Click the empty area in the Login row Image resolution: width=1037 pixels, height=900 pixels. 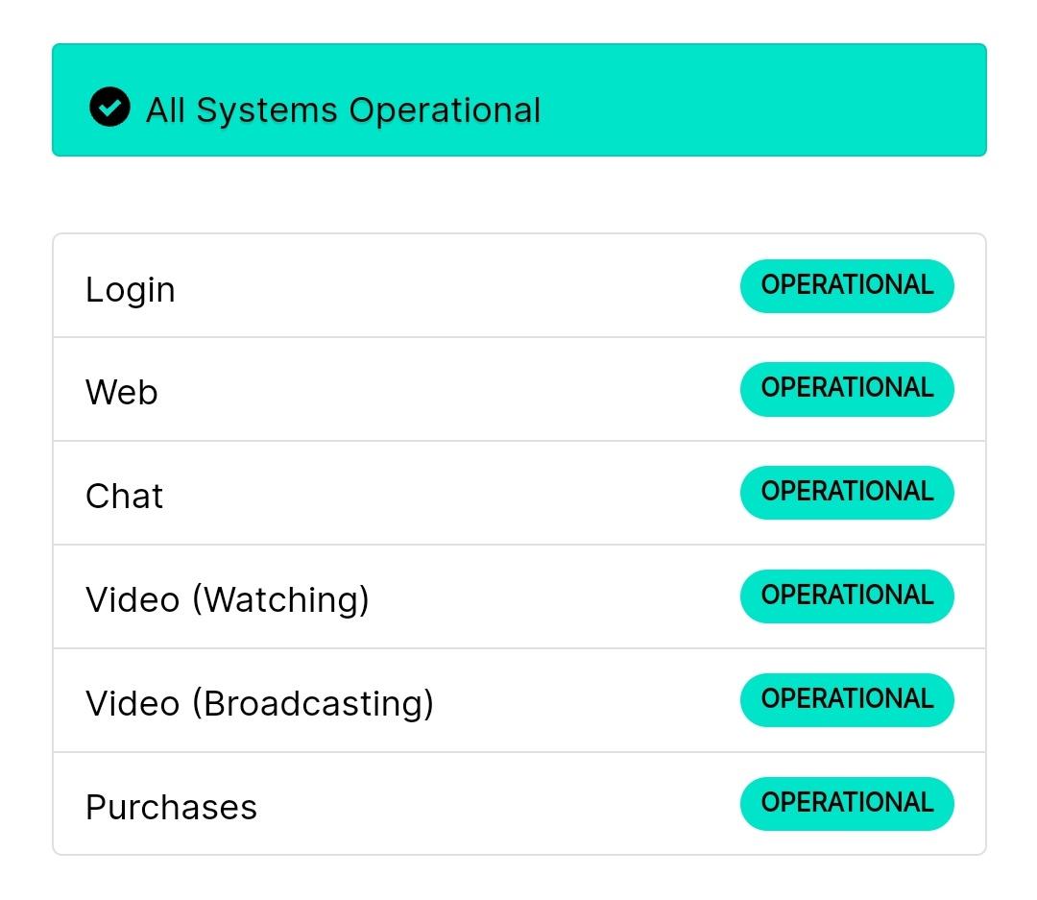[x=456, y=286]
